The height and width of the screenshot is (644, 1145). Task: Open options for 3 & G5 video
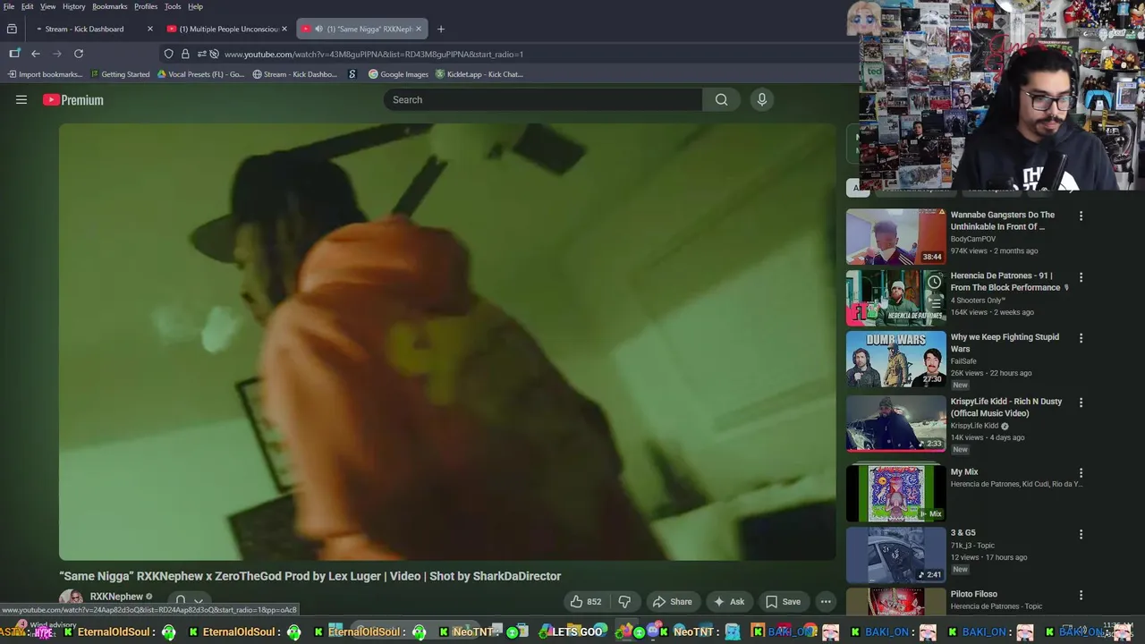point(1081,534)
